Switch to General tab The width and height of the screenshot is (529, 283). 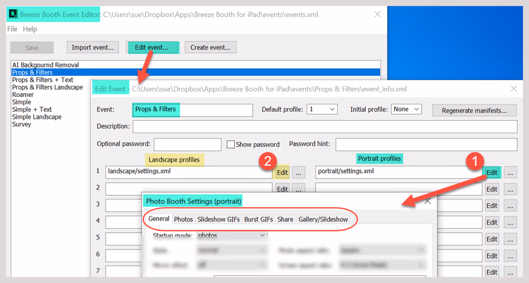159,219
